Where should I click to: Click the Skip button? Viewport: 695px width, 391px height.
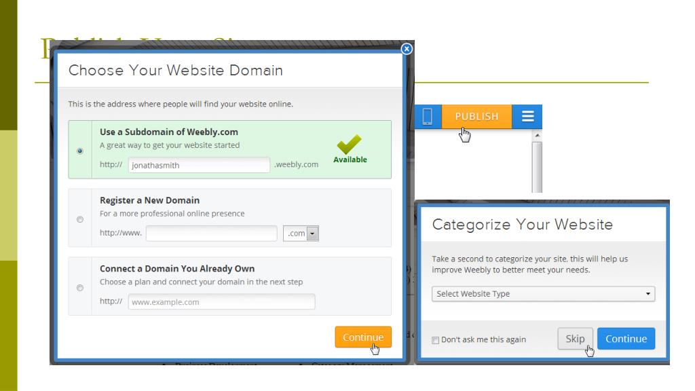[x=575, y=339]
